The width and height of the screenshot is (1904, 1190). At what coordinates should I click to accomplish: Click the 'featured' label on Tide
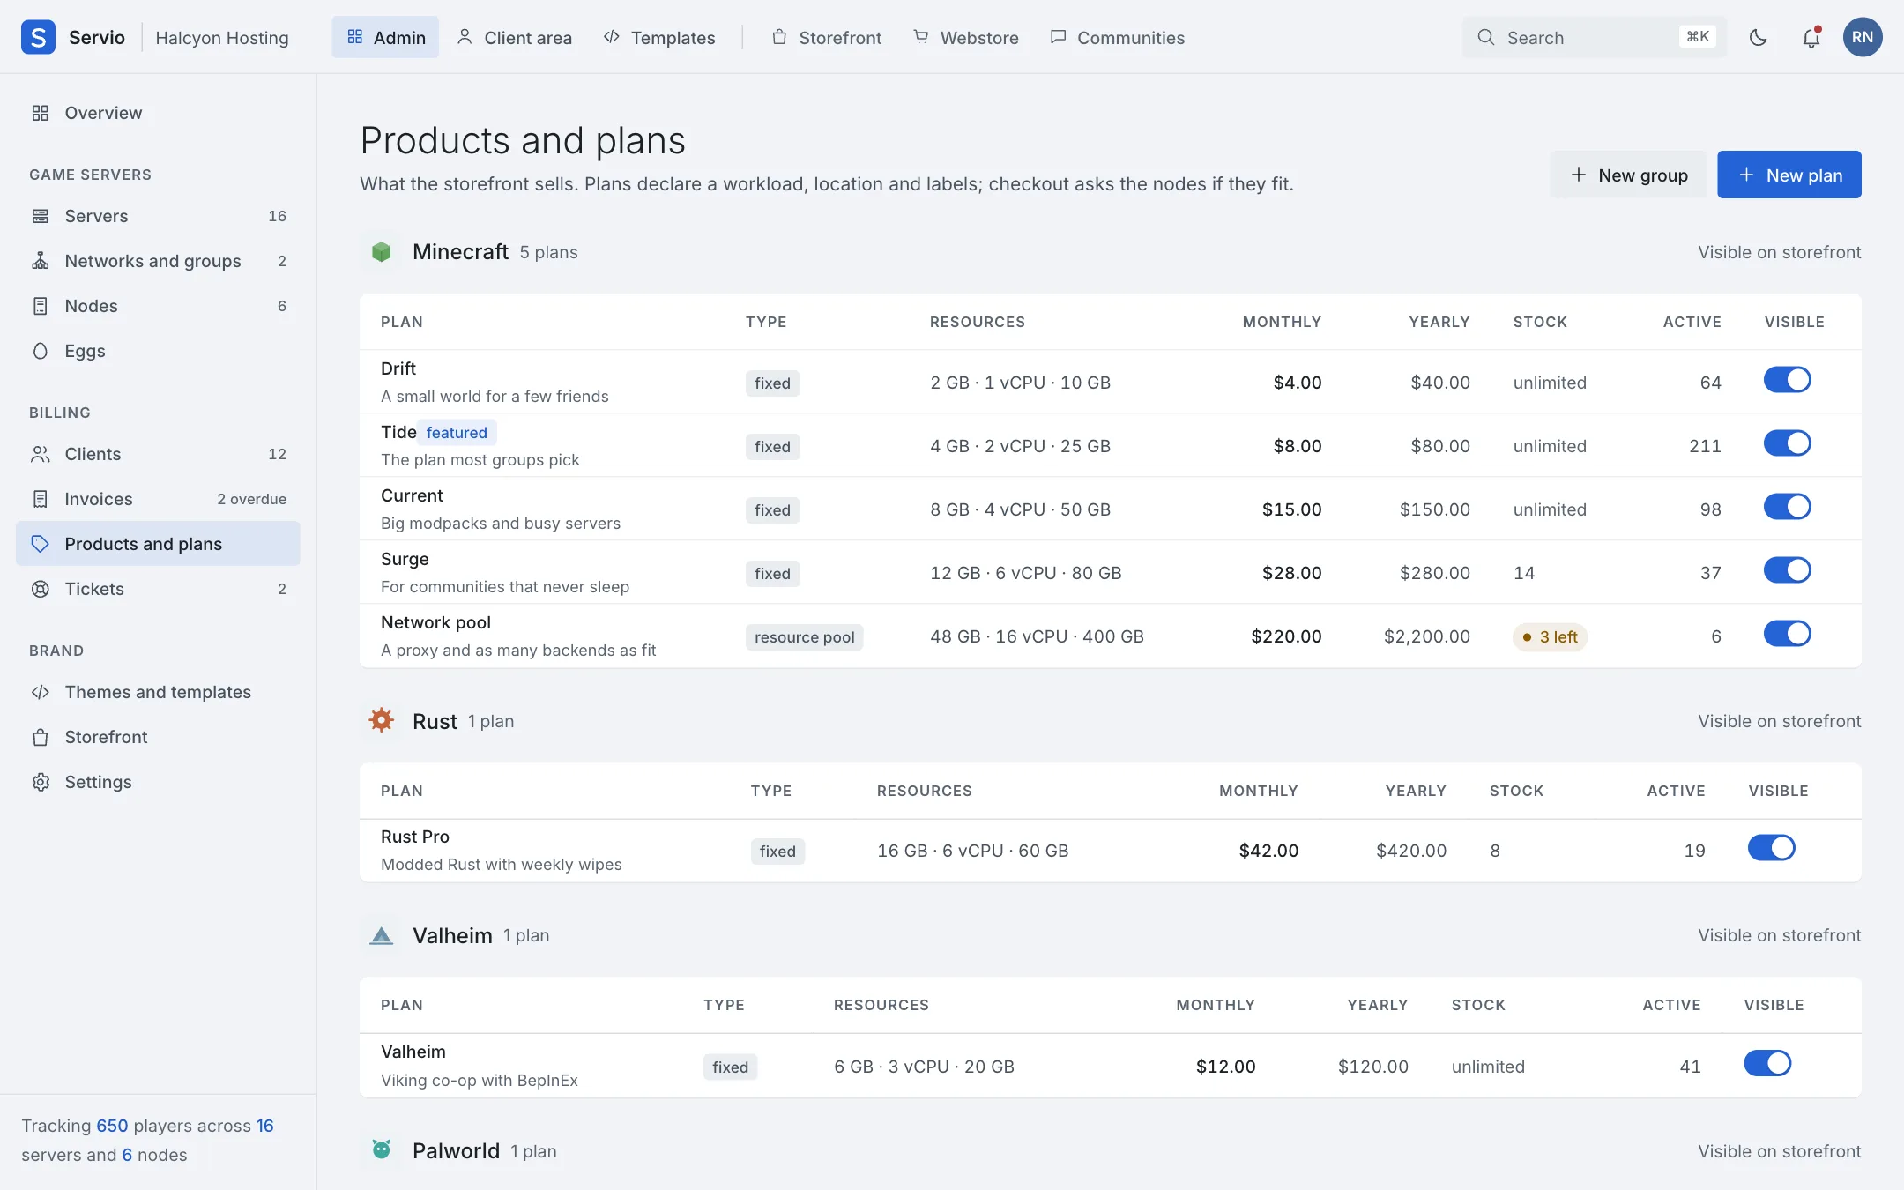coord(457,433)
